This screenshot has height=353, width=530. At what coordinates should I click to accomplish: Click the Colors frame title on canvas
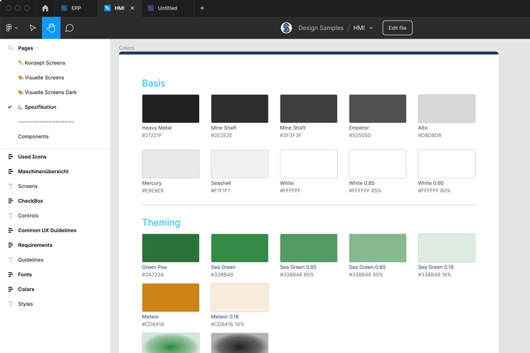point(126,48)
